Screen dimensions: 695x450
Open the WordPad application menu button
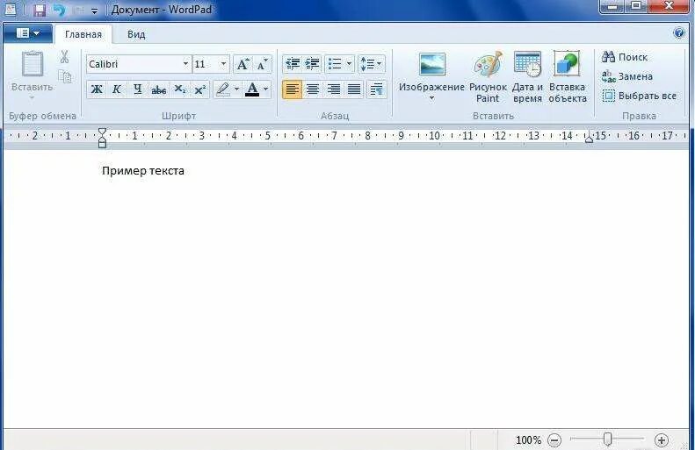[28, 33]
